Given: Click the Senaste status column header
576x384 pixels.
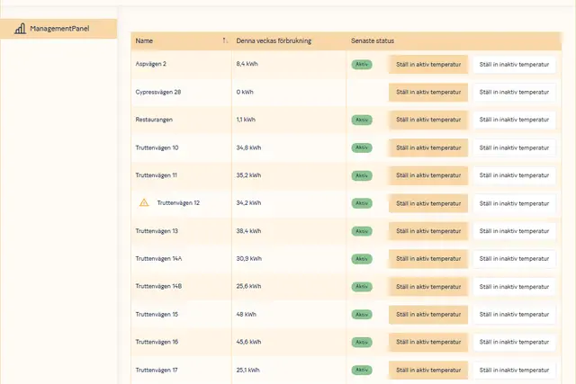Looking at the screenshot, I should point(373,40).
